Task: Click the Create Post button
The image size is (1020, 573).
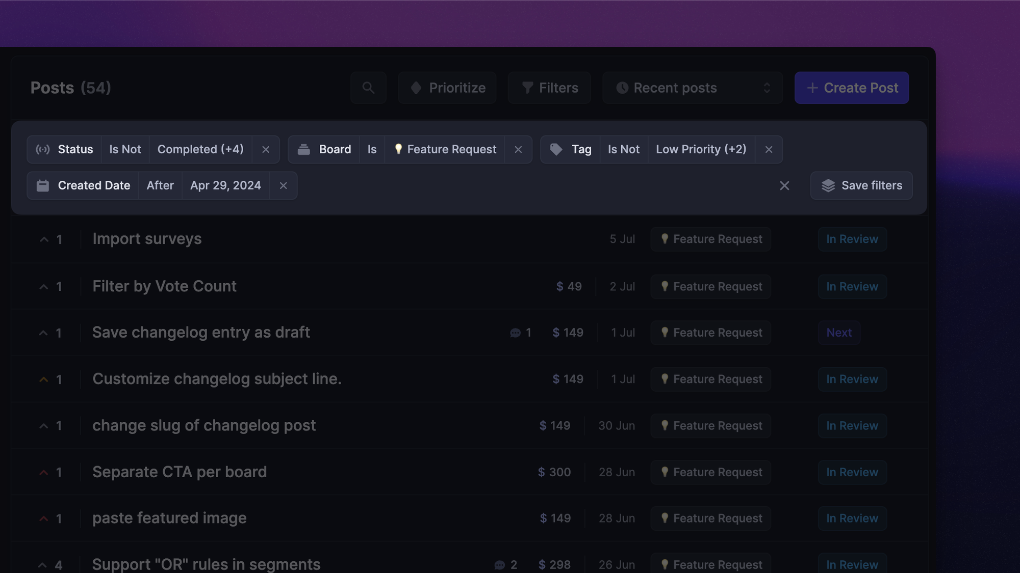Action: pyautogui.click(x=852, y=88)
